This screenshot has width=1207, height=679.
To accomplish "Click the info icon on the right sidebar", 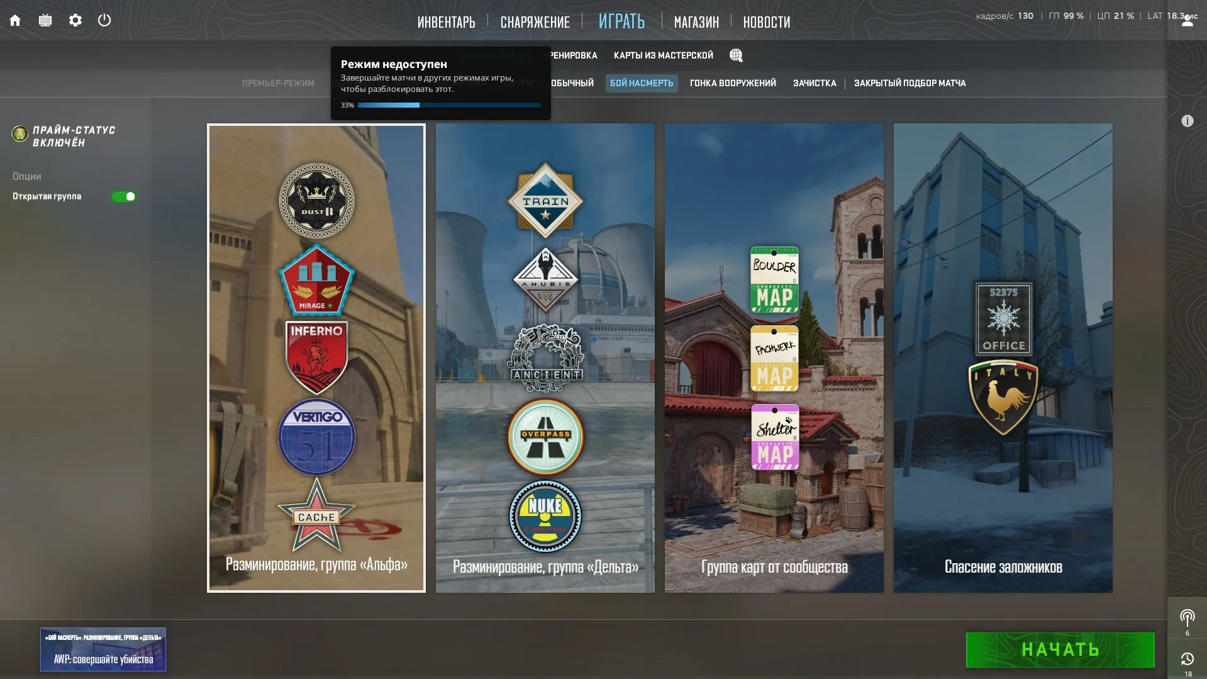I will pos(1187,121).
